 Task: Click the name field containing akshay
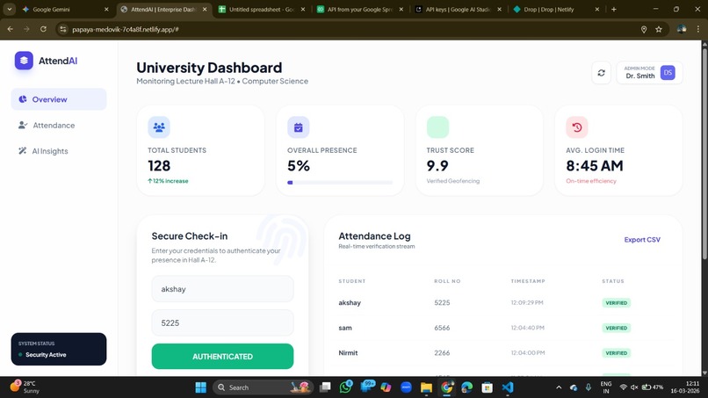pyautogui.click(x=222, y=289)
